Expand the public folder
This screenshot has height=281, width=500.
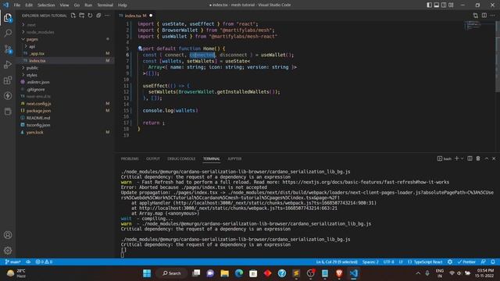32,68
